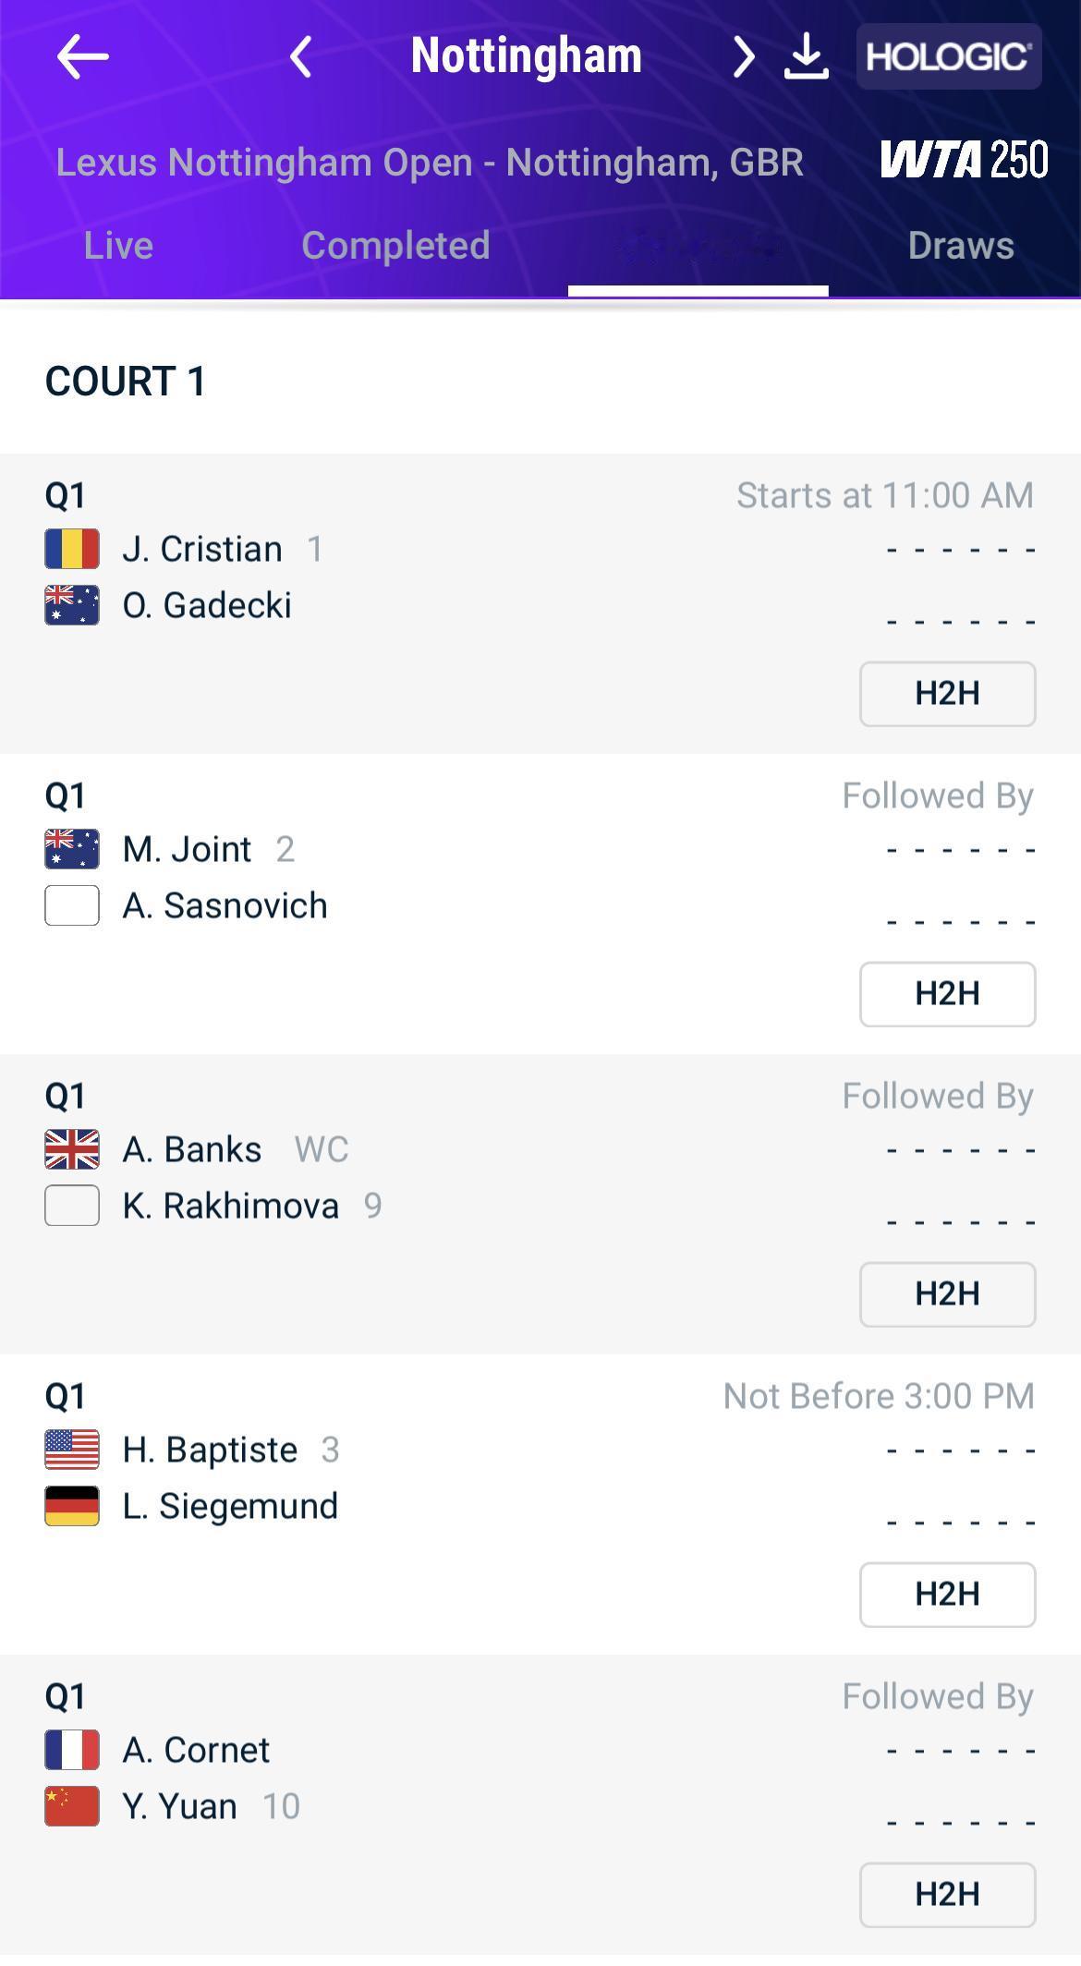The height and width of the screenshot is (1966, 1081).
Task: Tap the German flag beside L. Siegemund
Action: pyautogui.click(x=72, y=1507)
